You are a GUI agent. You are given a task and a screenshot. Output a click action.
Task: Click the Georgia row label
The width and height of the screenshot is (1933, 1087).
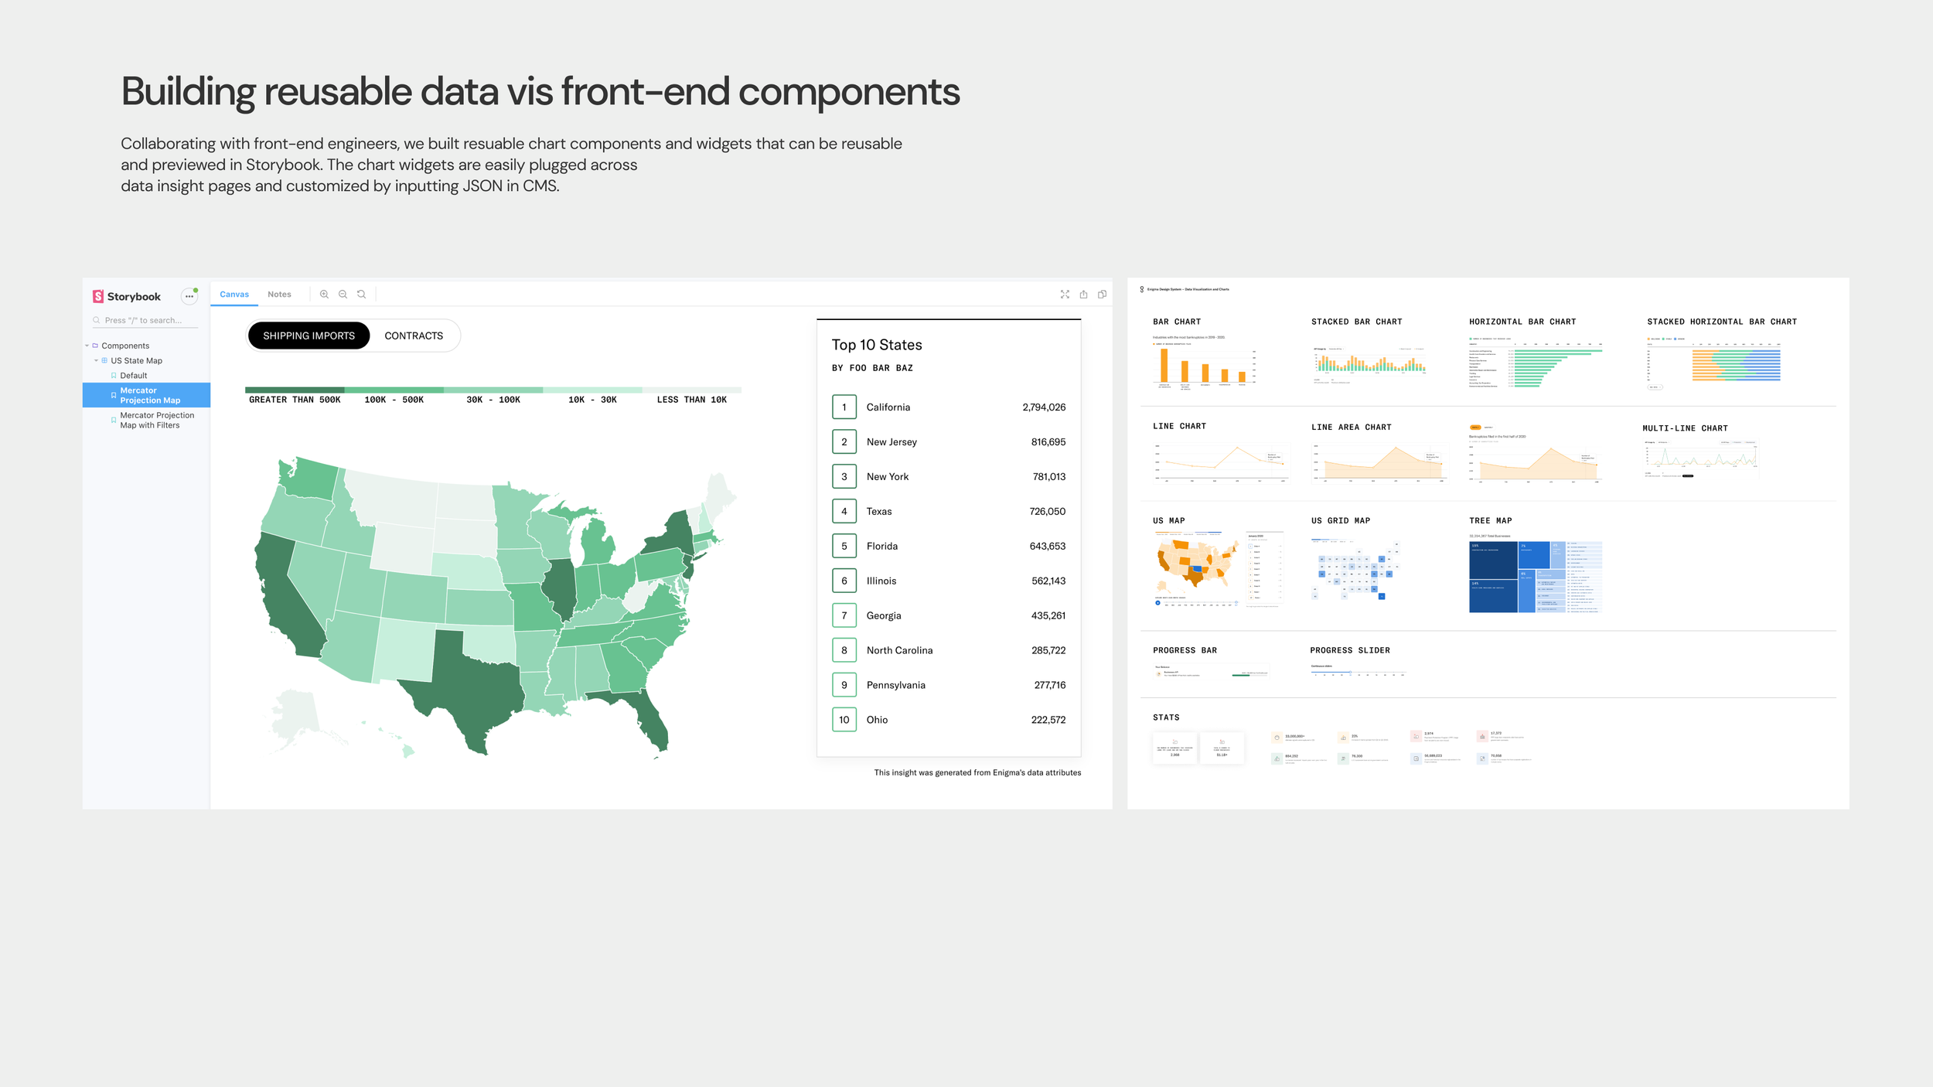pos(884,615)
